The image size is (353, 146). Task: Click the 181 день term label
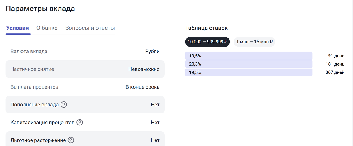pos(335,64)
